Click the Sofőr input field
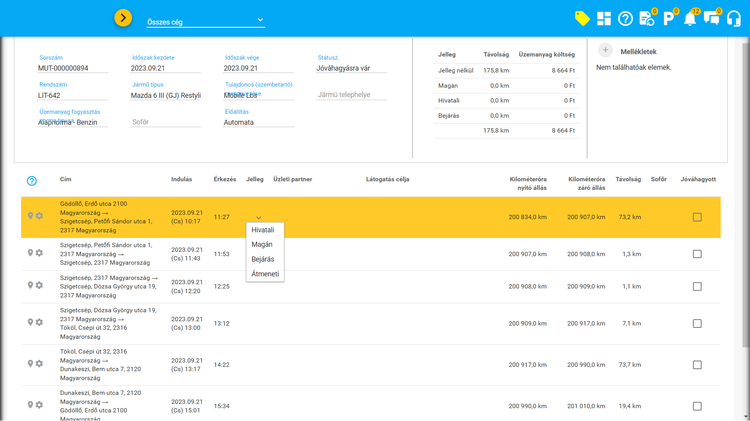 [x=165, y=122]
